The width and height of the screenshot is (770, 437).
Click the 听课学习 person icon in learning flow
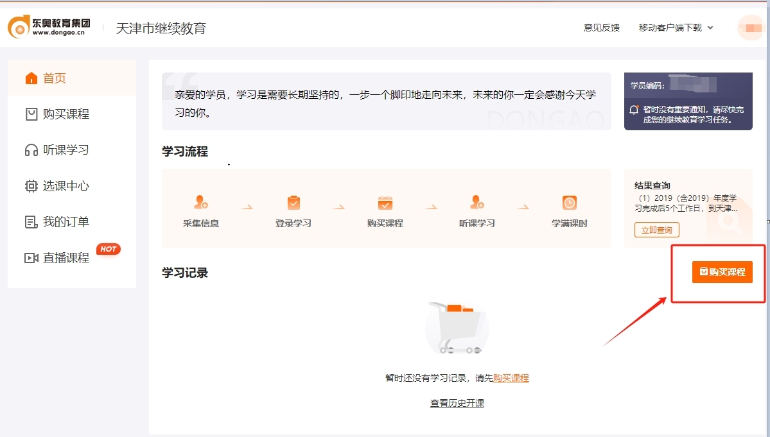tap(477, 201)
